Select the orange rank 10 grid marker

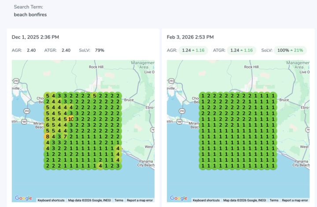click(x=70, y=119)
